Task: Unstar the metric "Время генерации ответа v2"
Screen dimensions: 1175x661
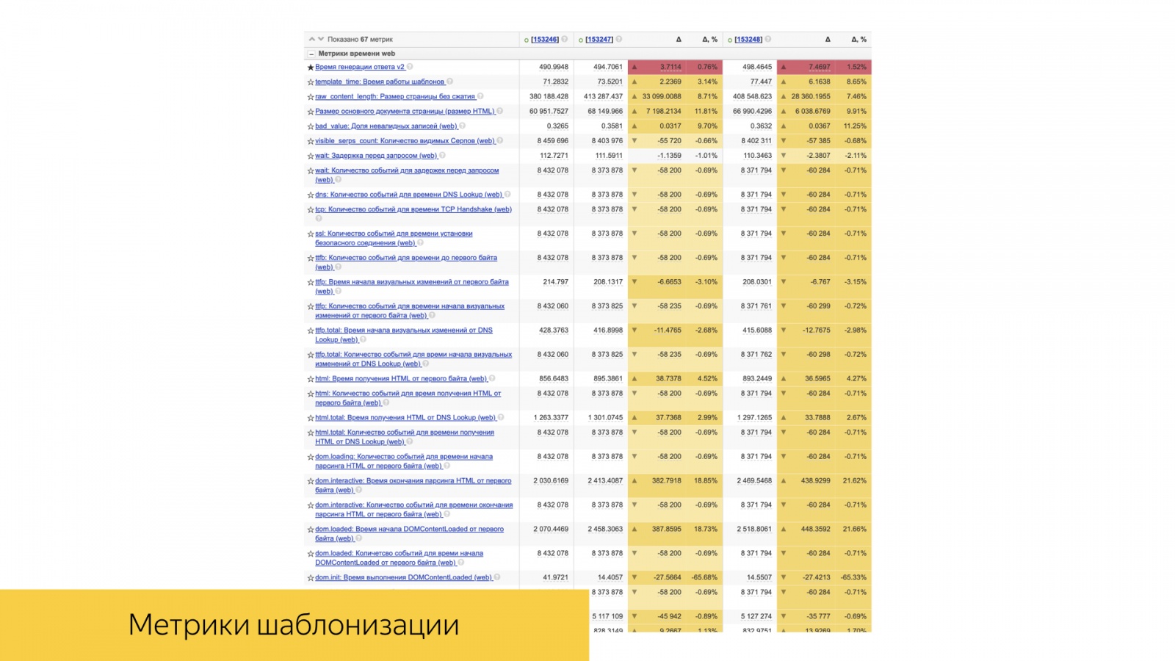Action: [311, 67]
